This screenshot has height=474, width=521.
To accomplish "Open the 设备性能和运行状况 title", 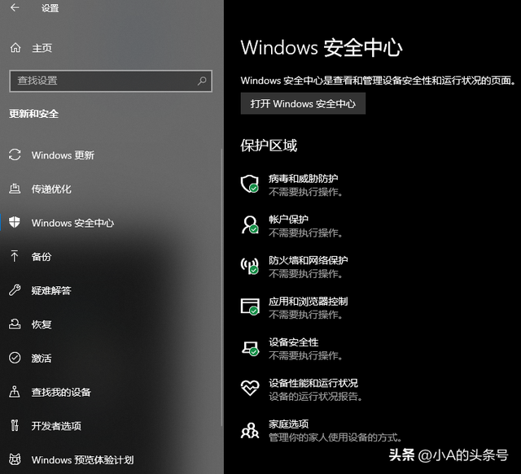I will pyautogui.click(x=313, y=383).
